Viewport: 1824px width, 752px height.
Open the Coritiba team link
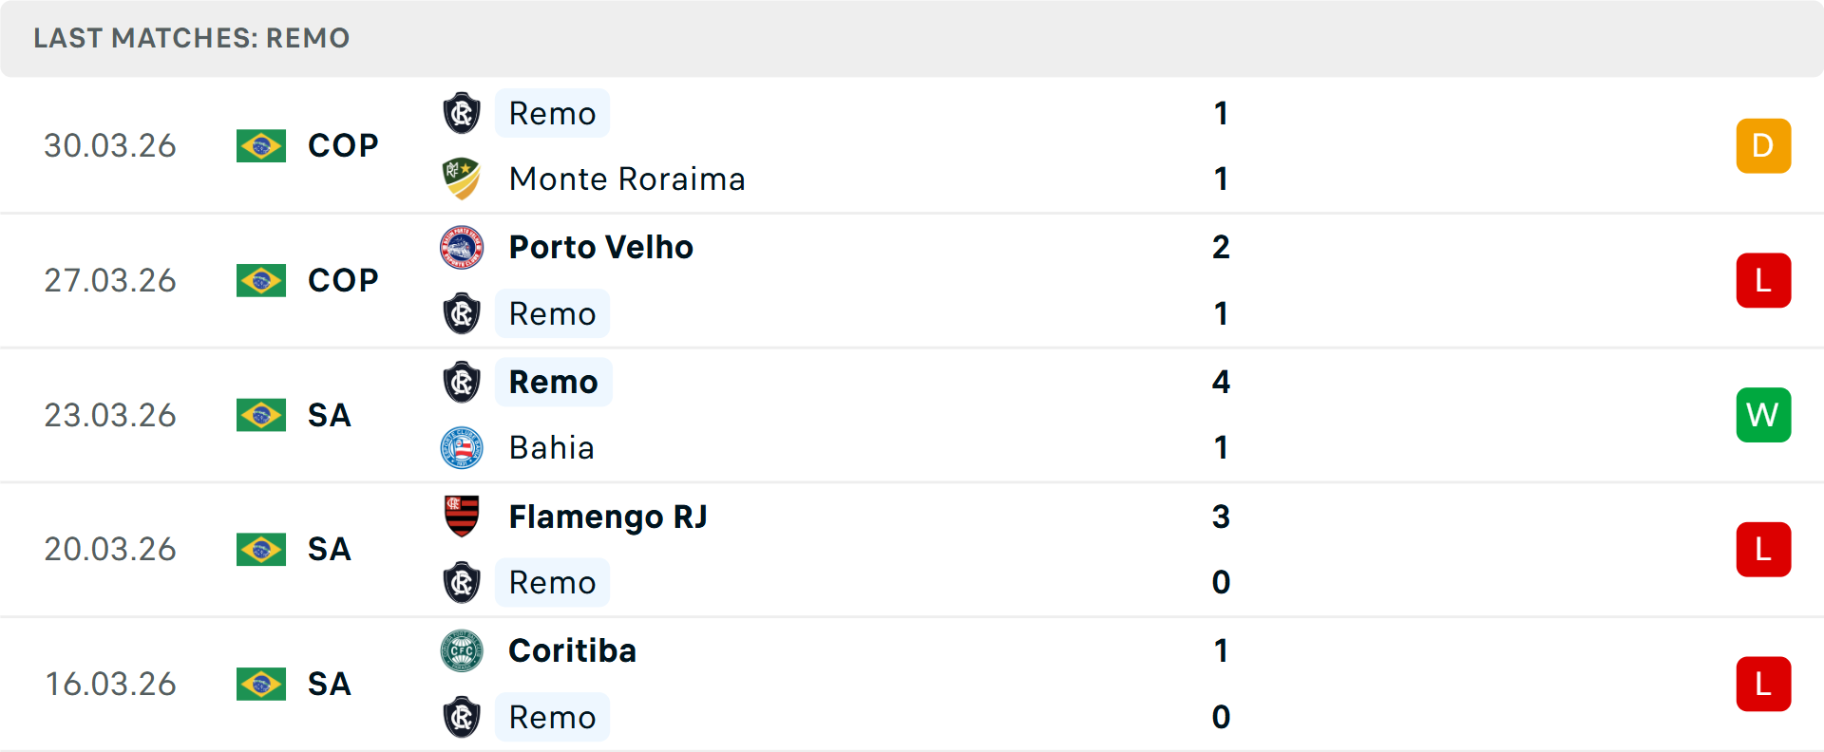click(572, 651)
